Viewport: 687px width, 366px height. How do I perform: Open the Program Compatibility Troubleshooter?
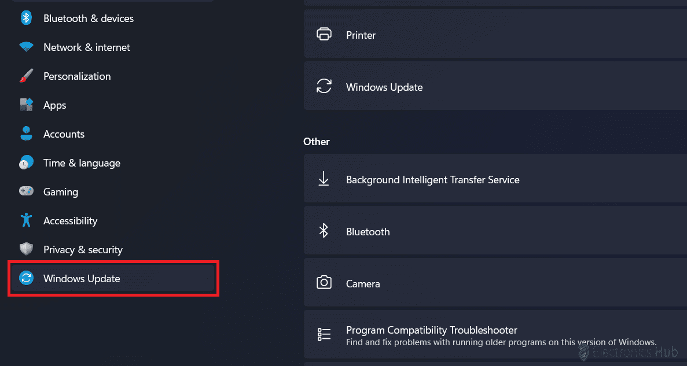click(431, 331)
